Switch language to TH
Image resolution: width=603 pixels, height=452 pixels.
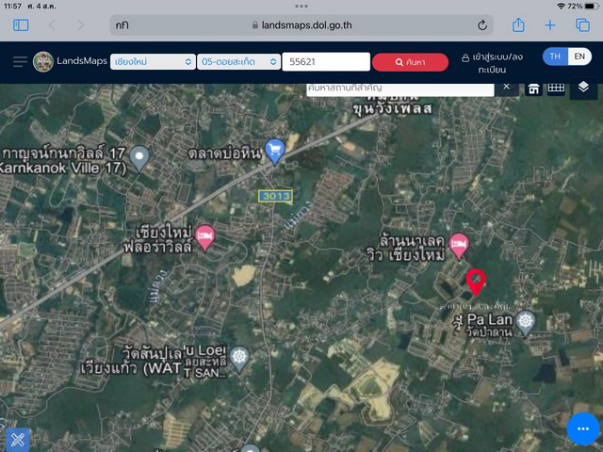[555, 56]
